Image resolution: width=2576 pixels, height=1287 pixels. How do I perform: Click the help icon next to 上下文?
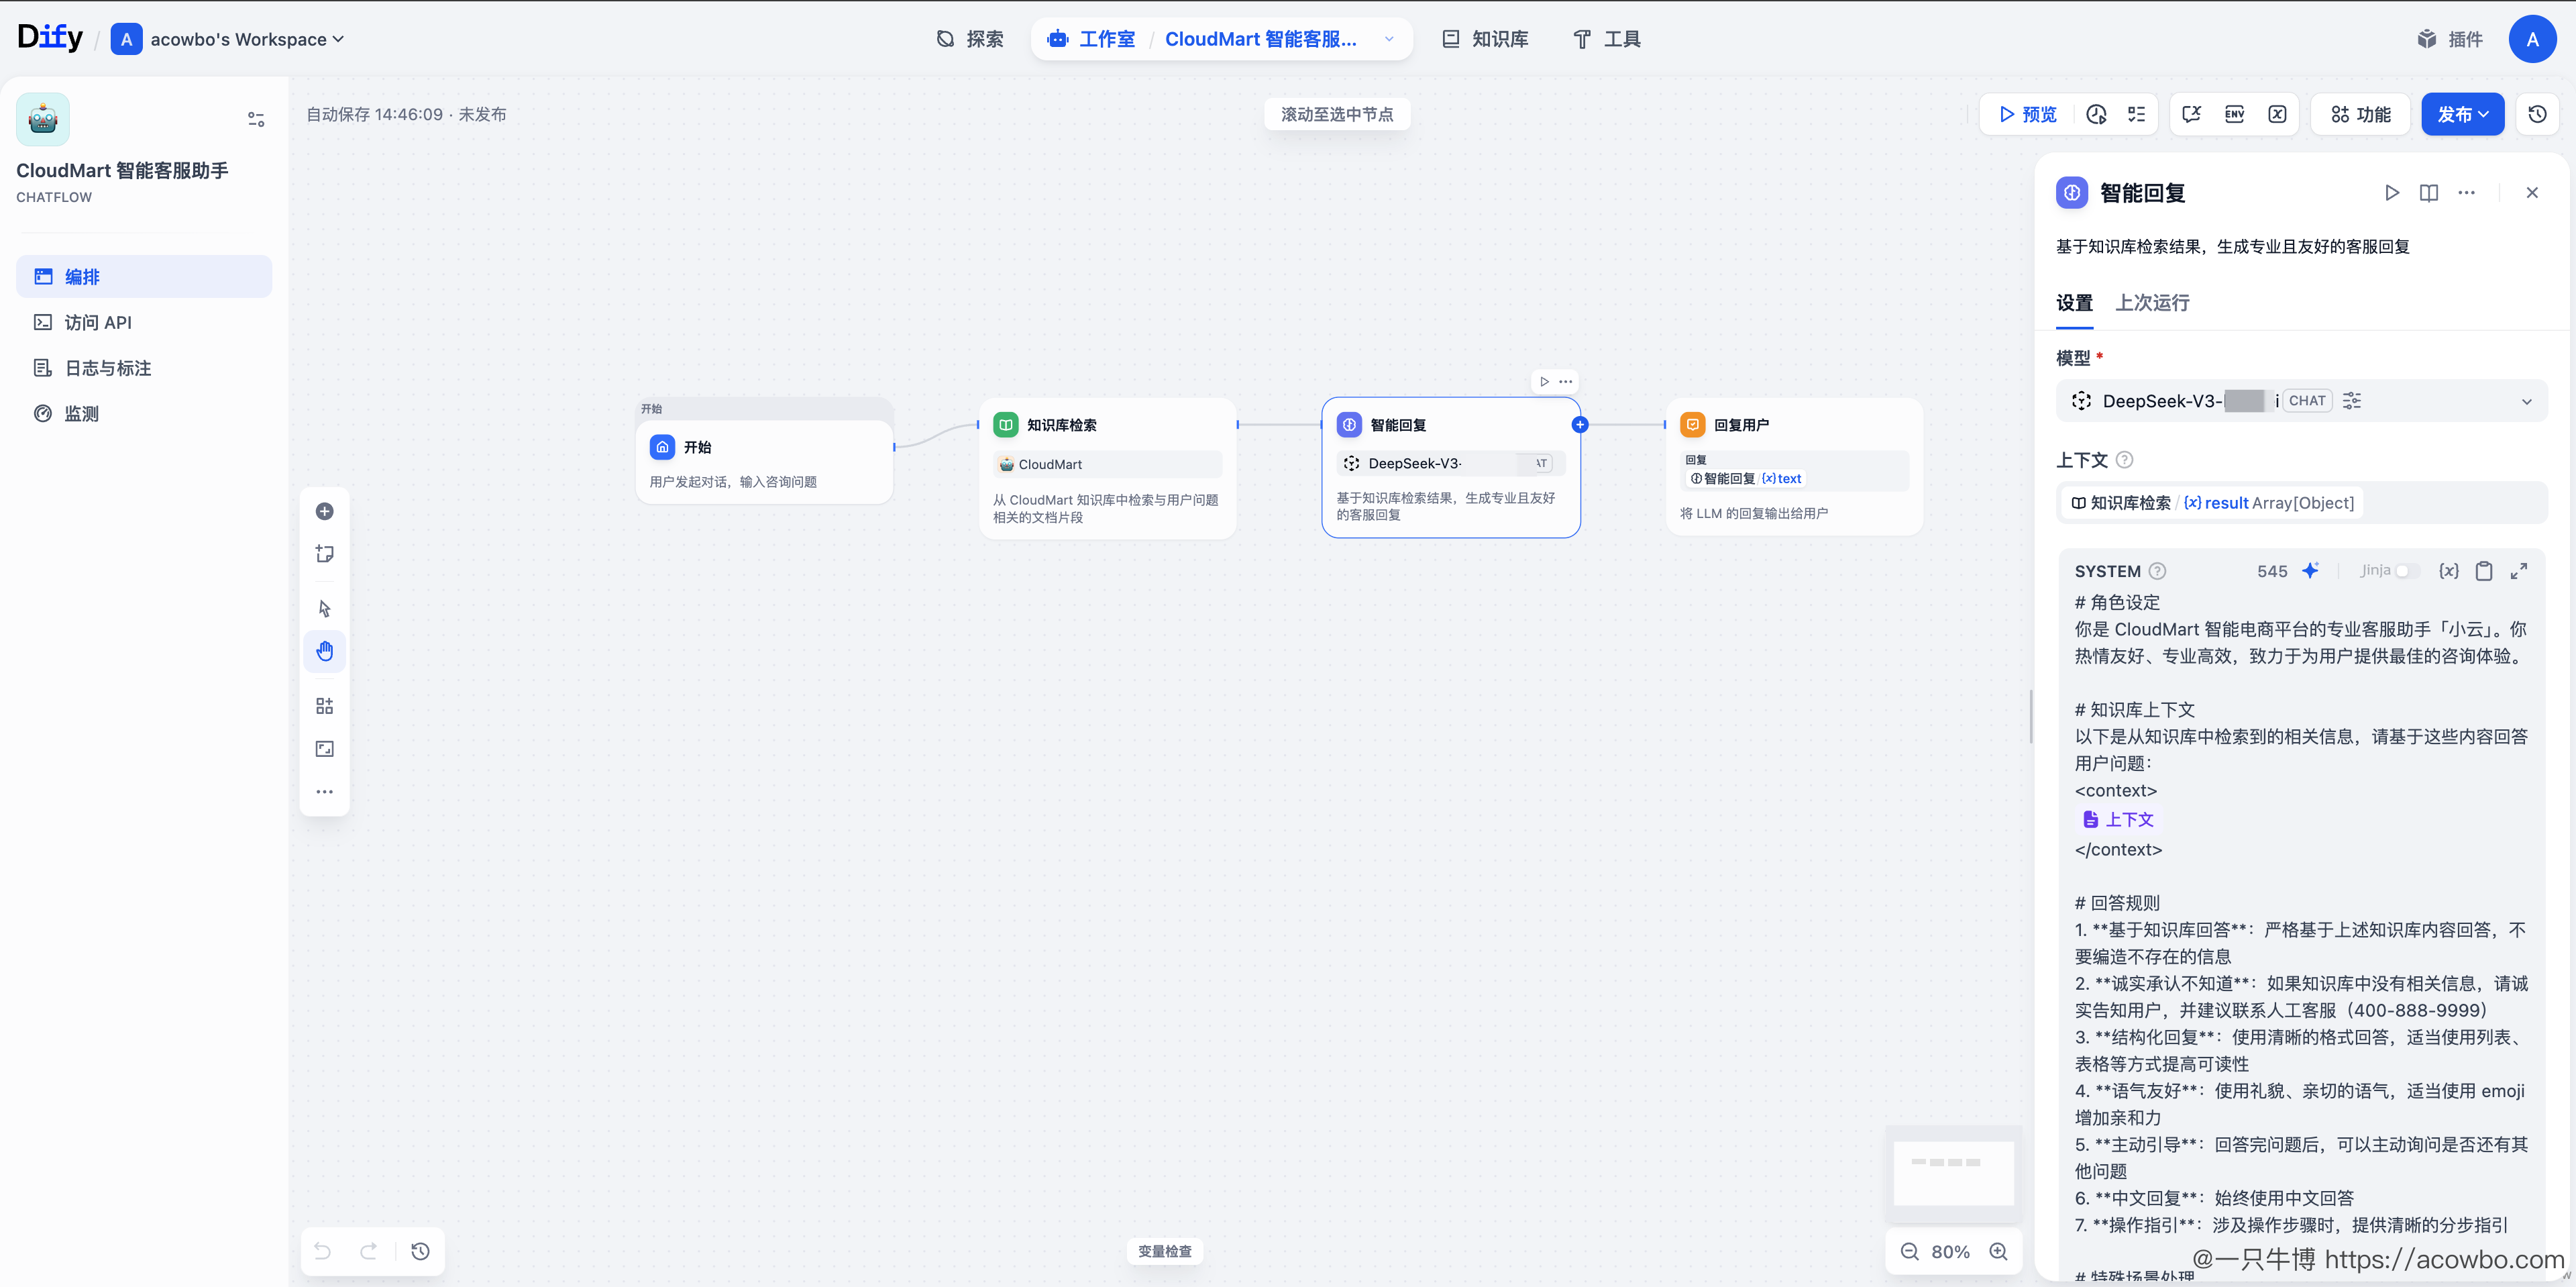(x=2124, y=460)
